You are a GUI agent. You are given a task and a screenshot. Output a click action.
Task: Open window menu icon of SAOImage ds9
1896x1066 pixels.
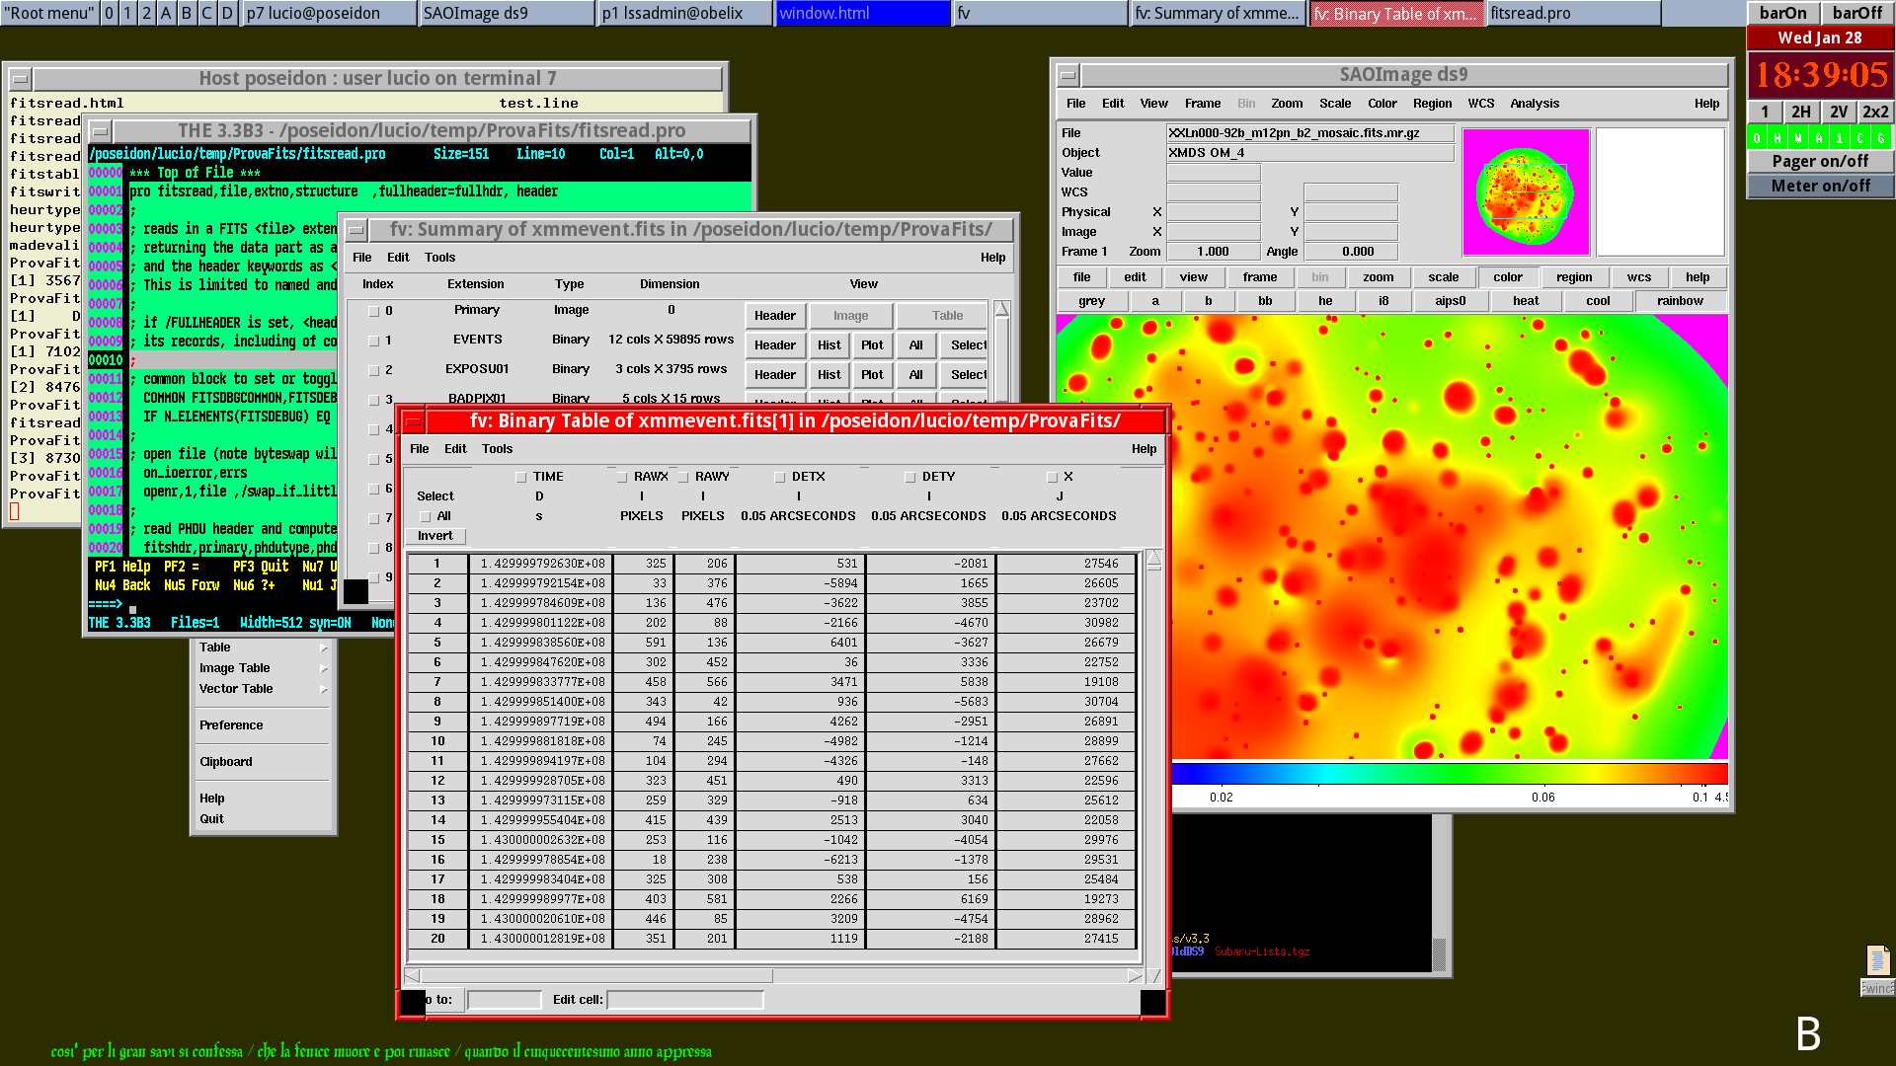click(1067, 75)
